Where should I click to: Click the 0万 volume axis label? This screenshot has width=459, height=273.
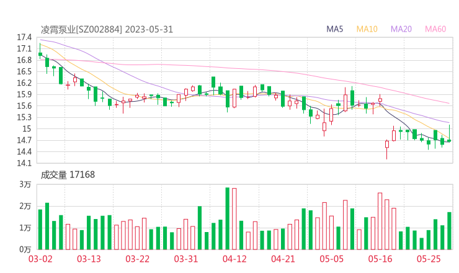click(25, 249)
